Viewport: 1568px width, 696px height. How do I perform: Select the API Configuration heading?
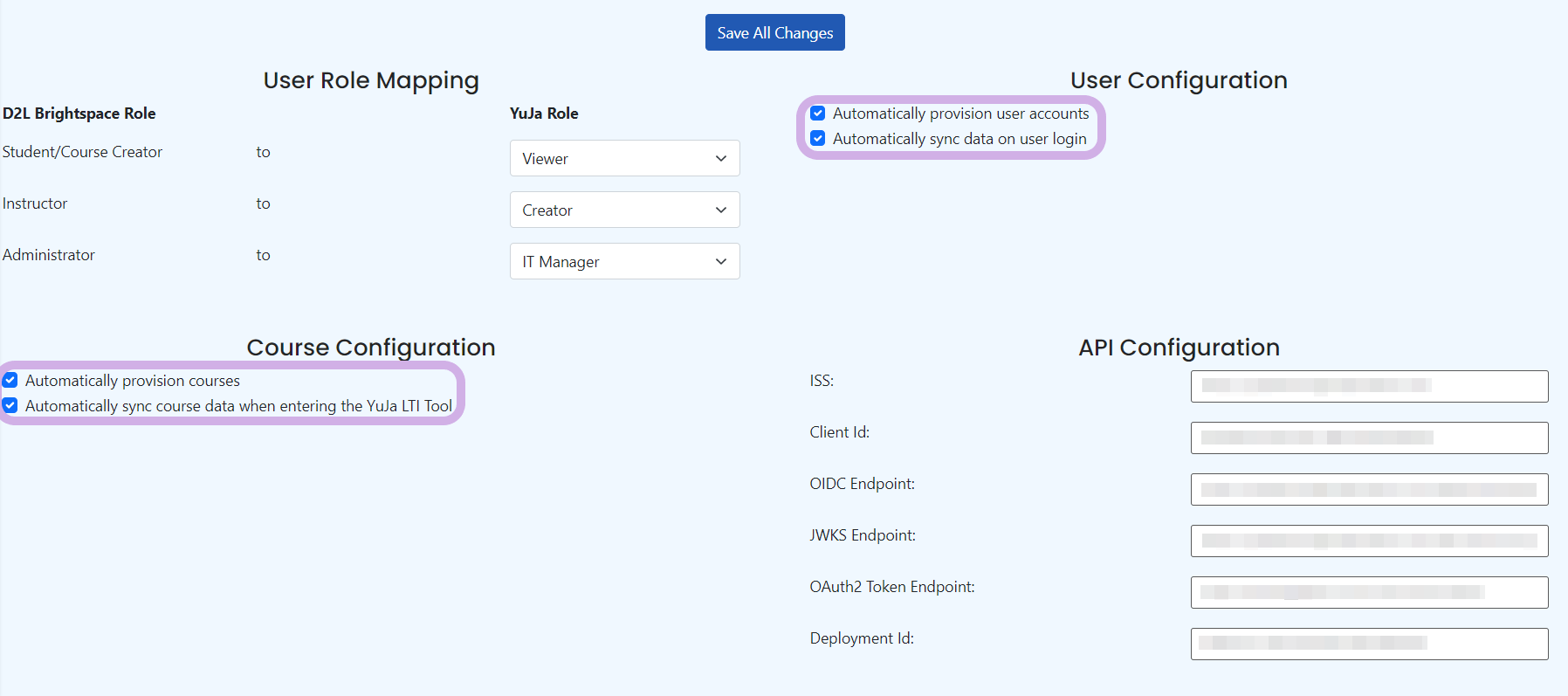pyautogui.click(x=1179, y=348)
